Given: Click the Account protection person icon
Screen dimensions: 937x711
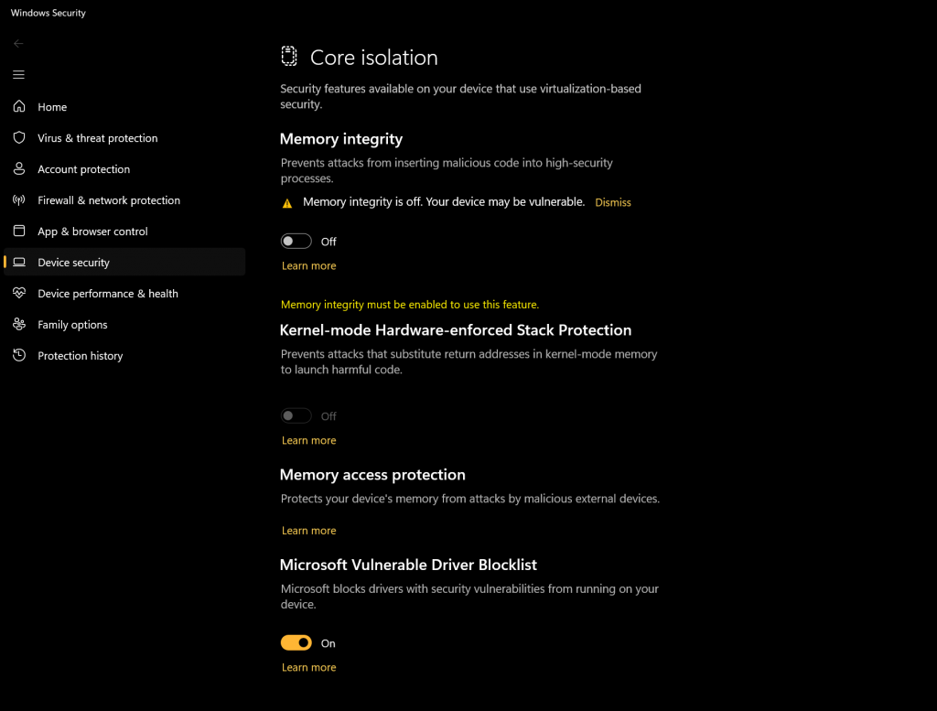Looking at the screenshot, I should pos(19,169).
